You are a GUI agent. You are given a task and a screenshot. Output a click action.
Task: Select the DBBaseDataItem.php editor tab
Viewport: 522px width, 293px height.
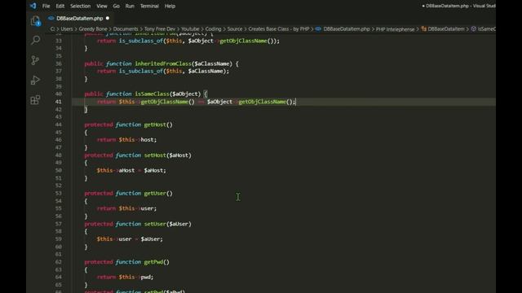pos(79,18)
